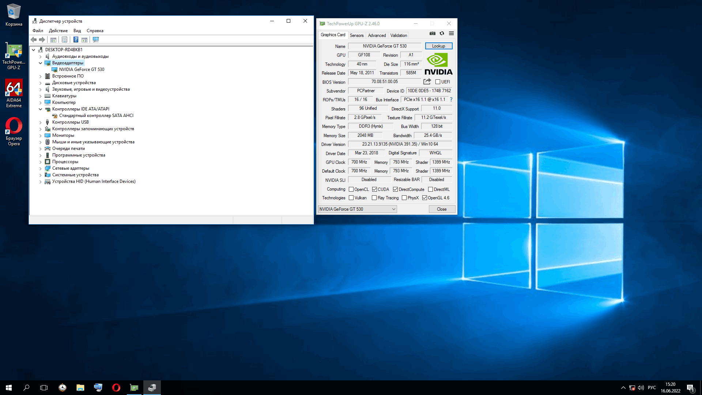The height and width of the screenshot is (395, 702).
Task: Click the show/hide action pane toolbar icon
Action: [84, 39]
